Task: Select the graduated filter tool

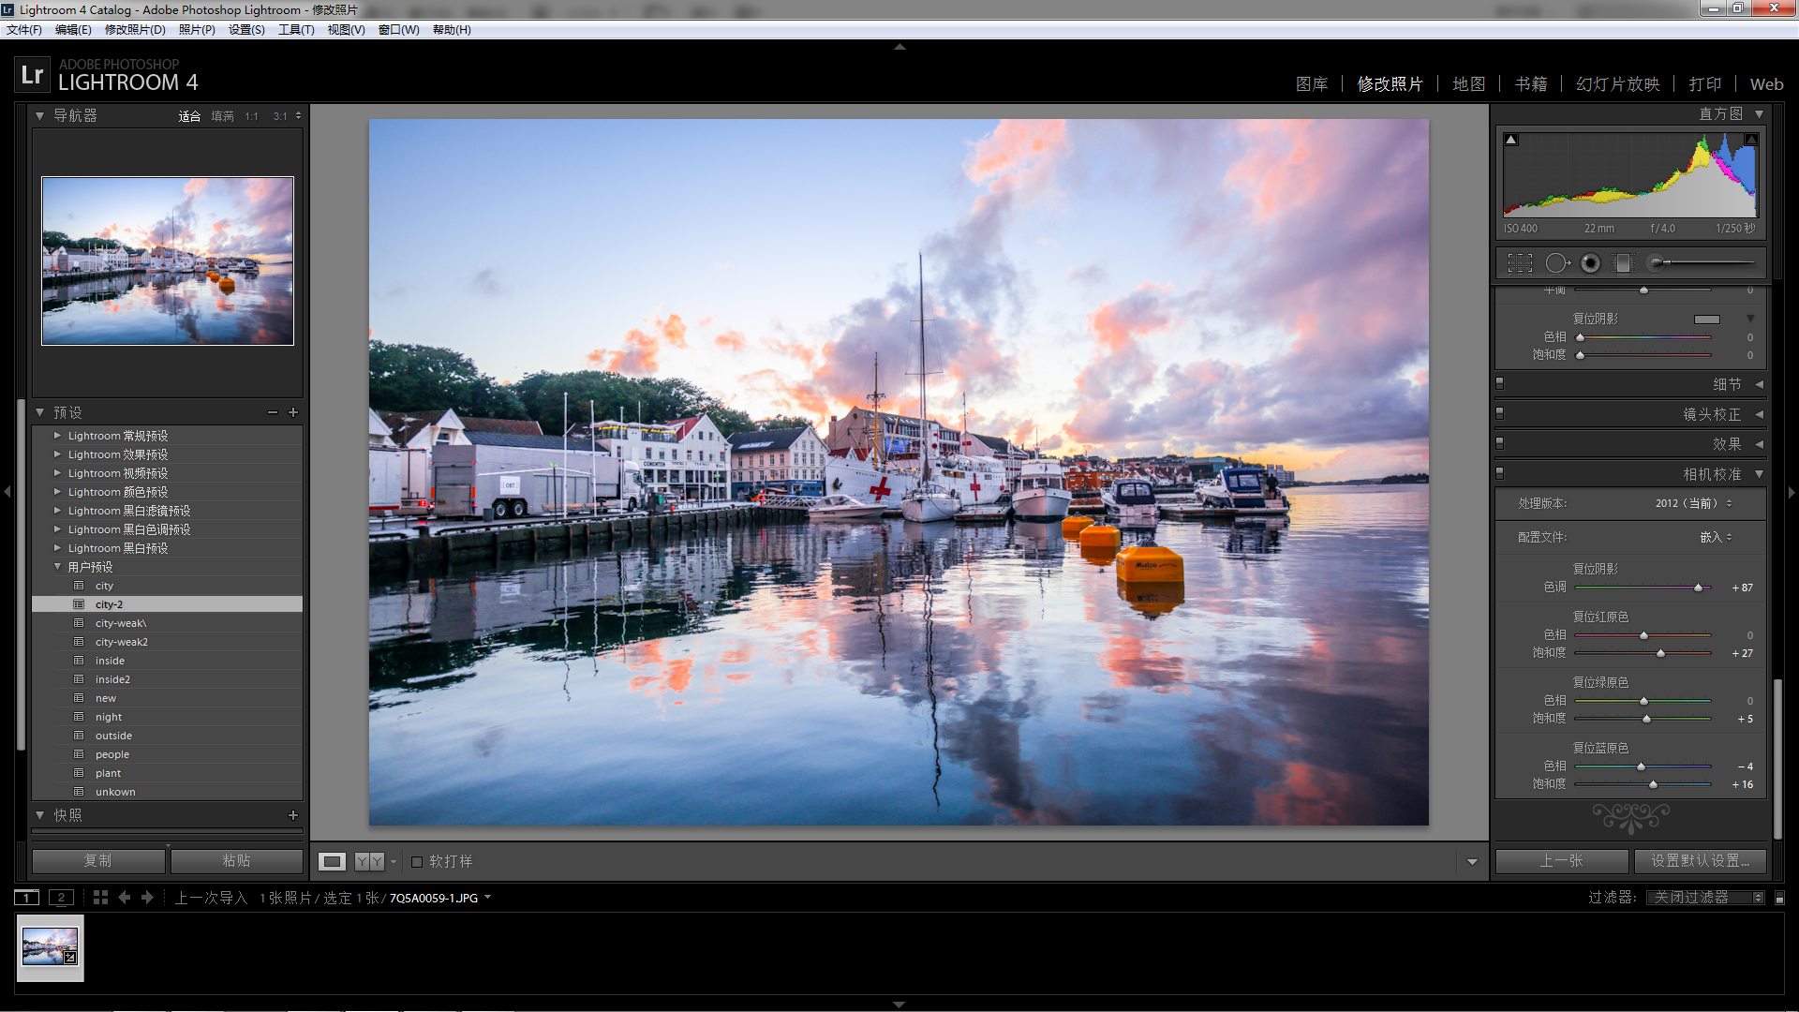Action: pos(1623,263)
